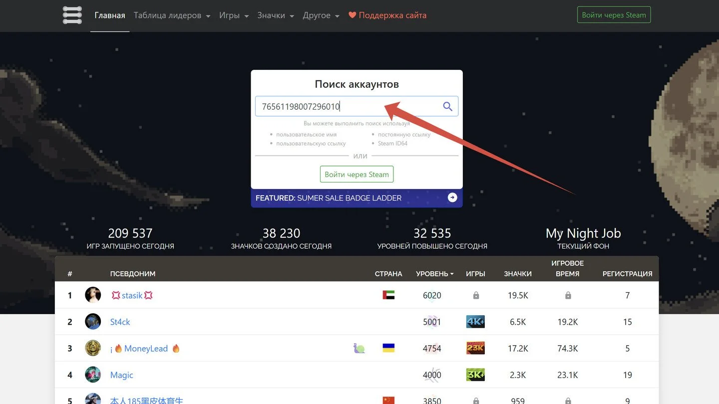Expand the Таблица лидеров menu
The width and height of the screenshot is (719, 404).
click(x=172, y=15)
